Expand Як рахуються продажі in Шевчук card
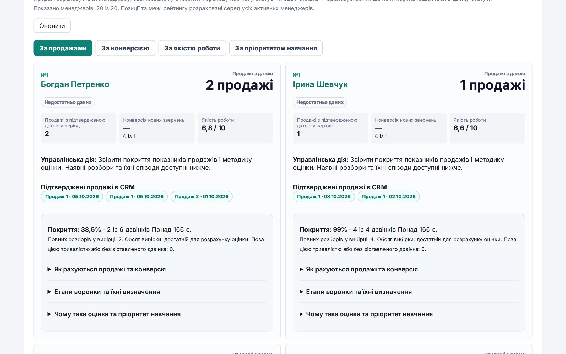 coord(409,269)
